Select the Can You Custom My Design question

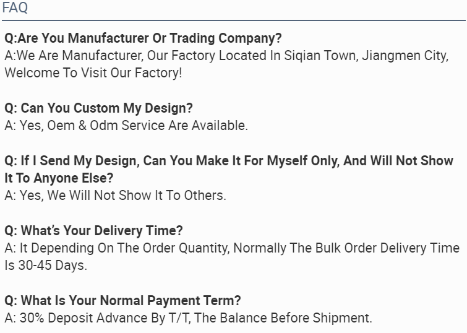click(x=98, y=108)
